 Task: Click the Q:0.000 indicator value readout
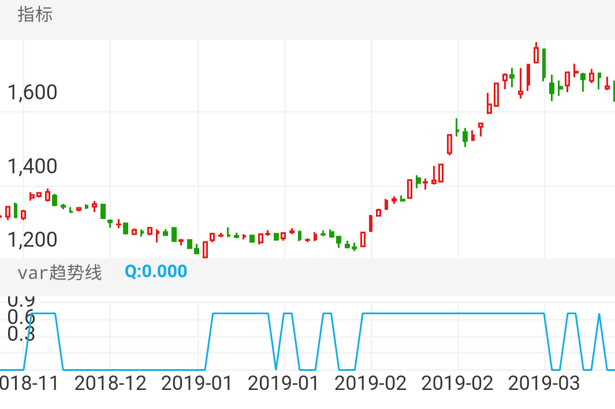(156, 272)
